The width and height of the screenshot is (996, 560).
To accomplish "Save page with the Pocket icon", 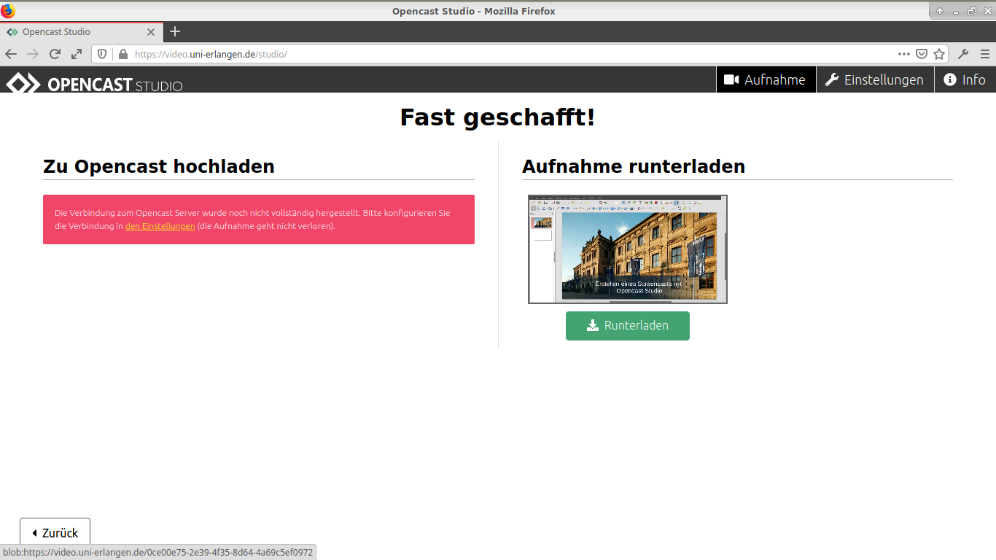I will click(922, 54).
